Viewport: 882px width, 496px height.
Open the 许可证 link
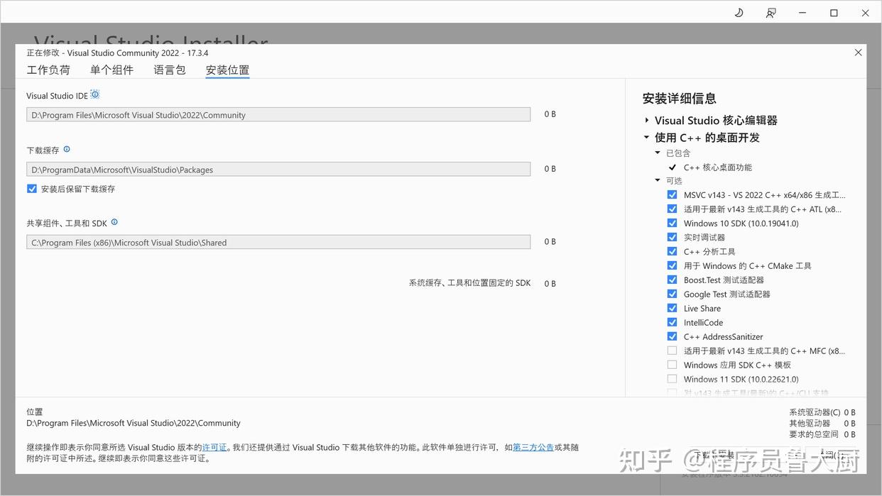214,448
